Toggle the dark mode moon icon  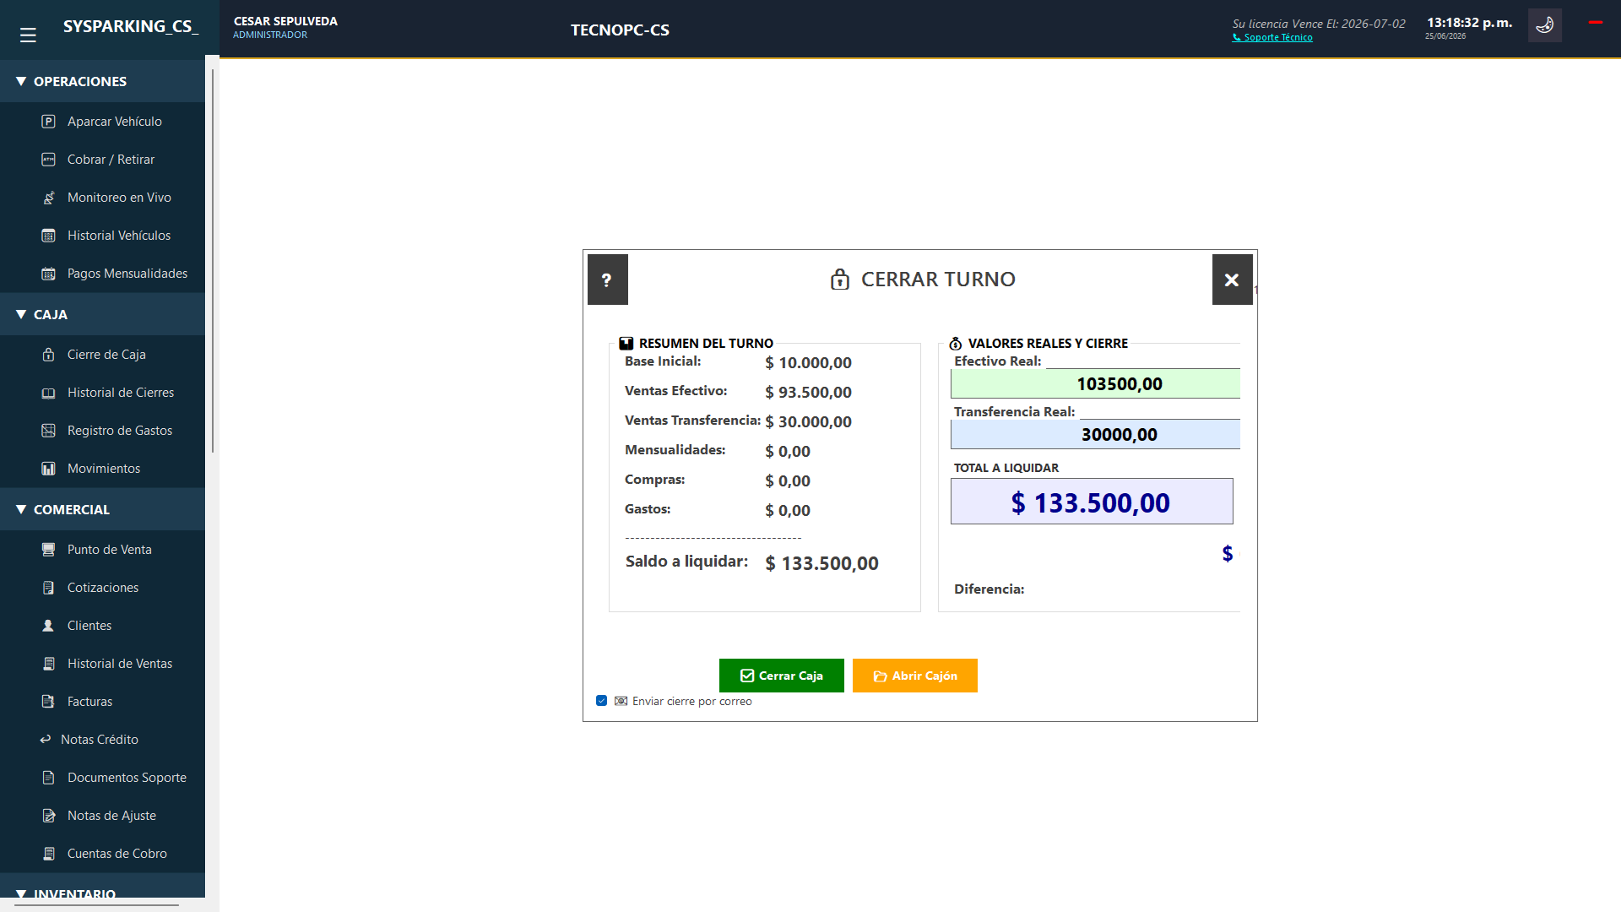tap(1544, 25)
